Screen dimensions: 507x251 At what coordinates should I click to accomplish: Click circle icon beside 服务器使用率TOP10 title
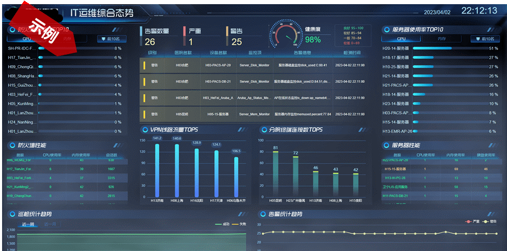387,30
